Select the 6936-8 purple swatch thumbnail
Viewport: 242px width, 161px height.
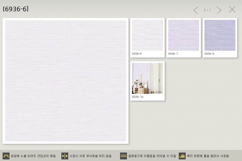point(220,35)
